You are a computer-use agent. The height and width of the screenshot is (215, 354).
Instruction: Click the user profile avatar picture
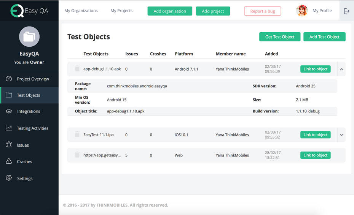click(302, 11)
